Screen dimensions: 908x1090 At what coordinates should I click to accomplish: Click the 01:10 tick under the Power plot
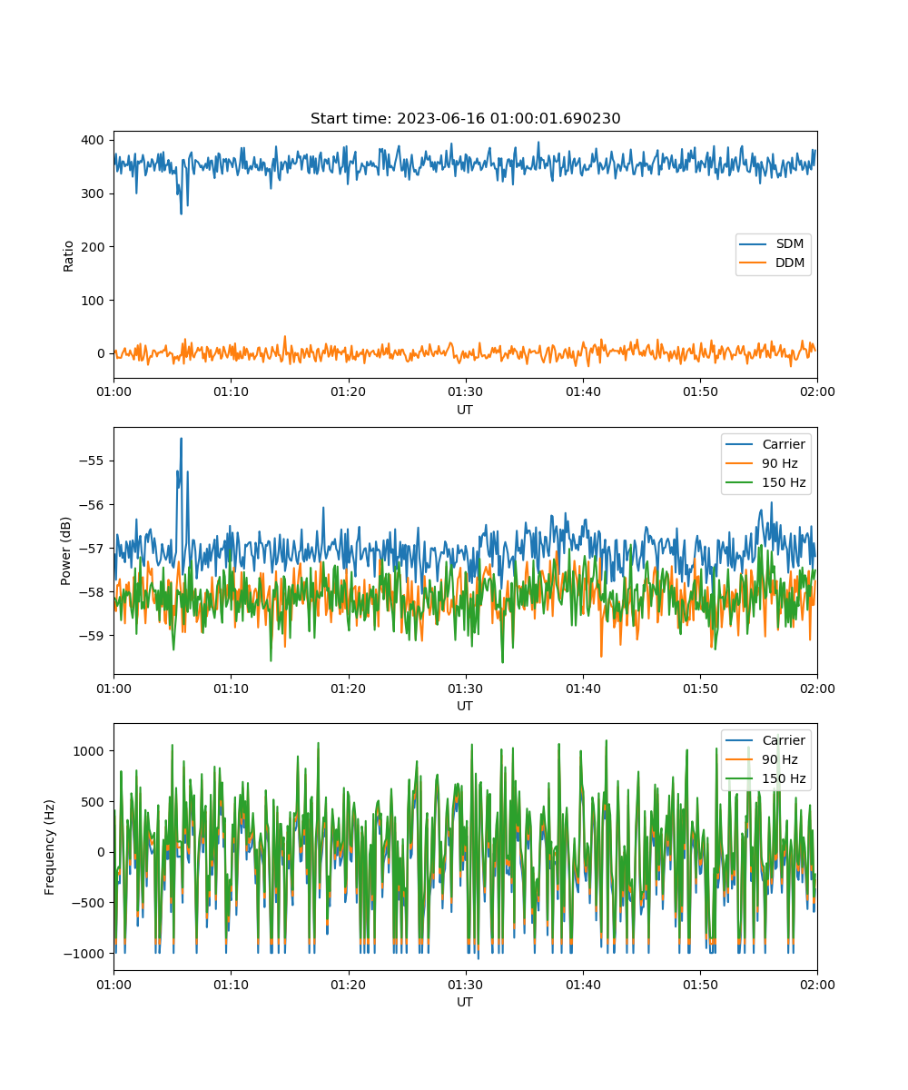(231, 688)
